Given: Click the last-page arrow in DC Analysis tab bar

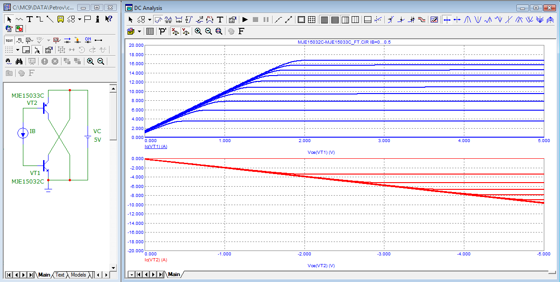Looking at the screenshot, I should (160, 274).
